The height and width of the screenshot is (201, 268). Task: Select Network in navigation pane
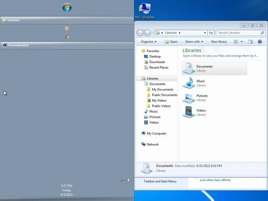(x=150, y=144)
